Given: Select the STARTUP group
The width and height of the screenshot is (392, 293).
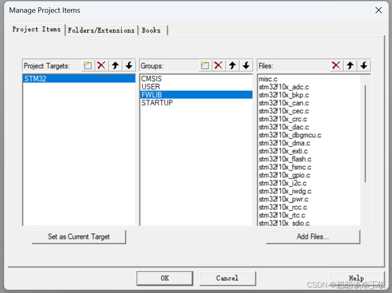Looking at the screenshot, I should (x=196, y=103).
